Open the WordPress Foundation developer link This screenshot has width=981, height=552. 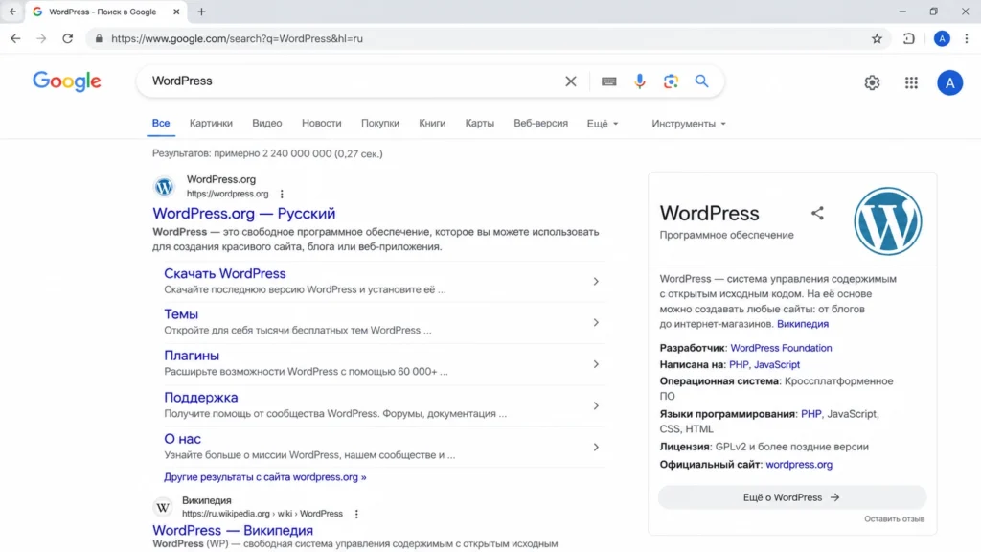coord(781,348)
